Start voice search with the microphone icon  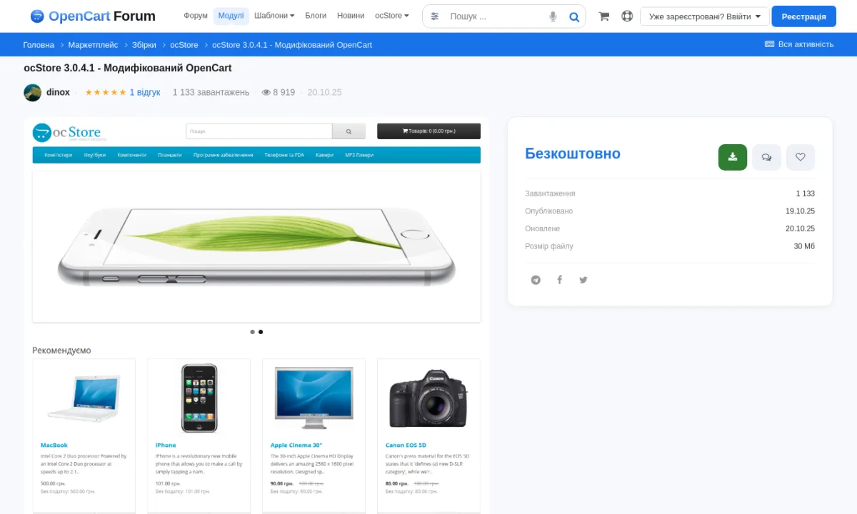tap(553, 16)
